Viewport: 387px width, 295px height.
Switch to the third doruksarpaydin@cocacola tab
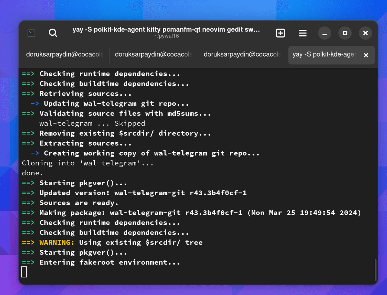242,55
